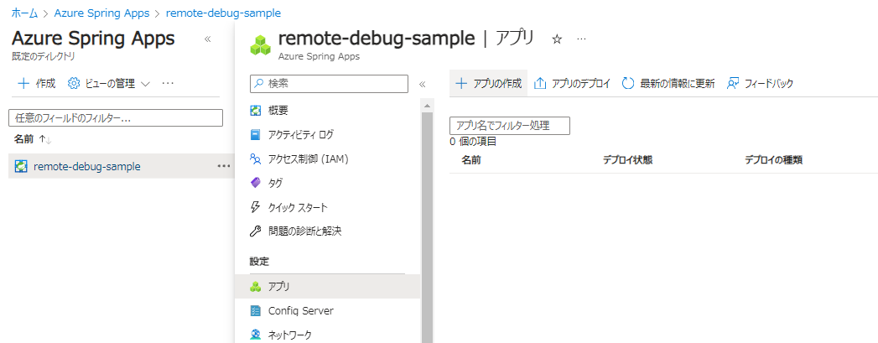The image size is (878, 343).
Task: Click the 0 個の項目 count text
Action: pos(473,142)
